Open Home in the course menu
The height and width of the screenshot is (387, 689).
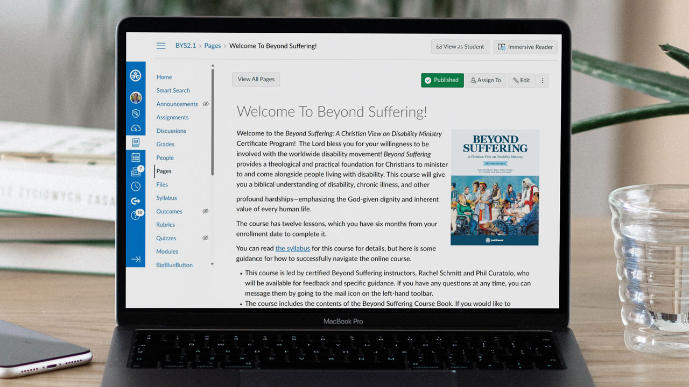[x=164, y=77]
